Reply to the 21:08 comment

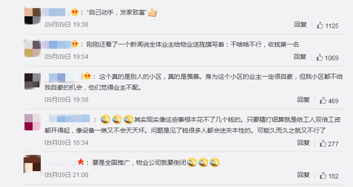click(304, 175)
